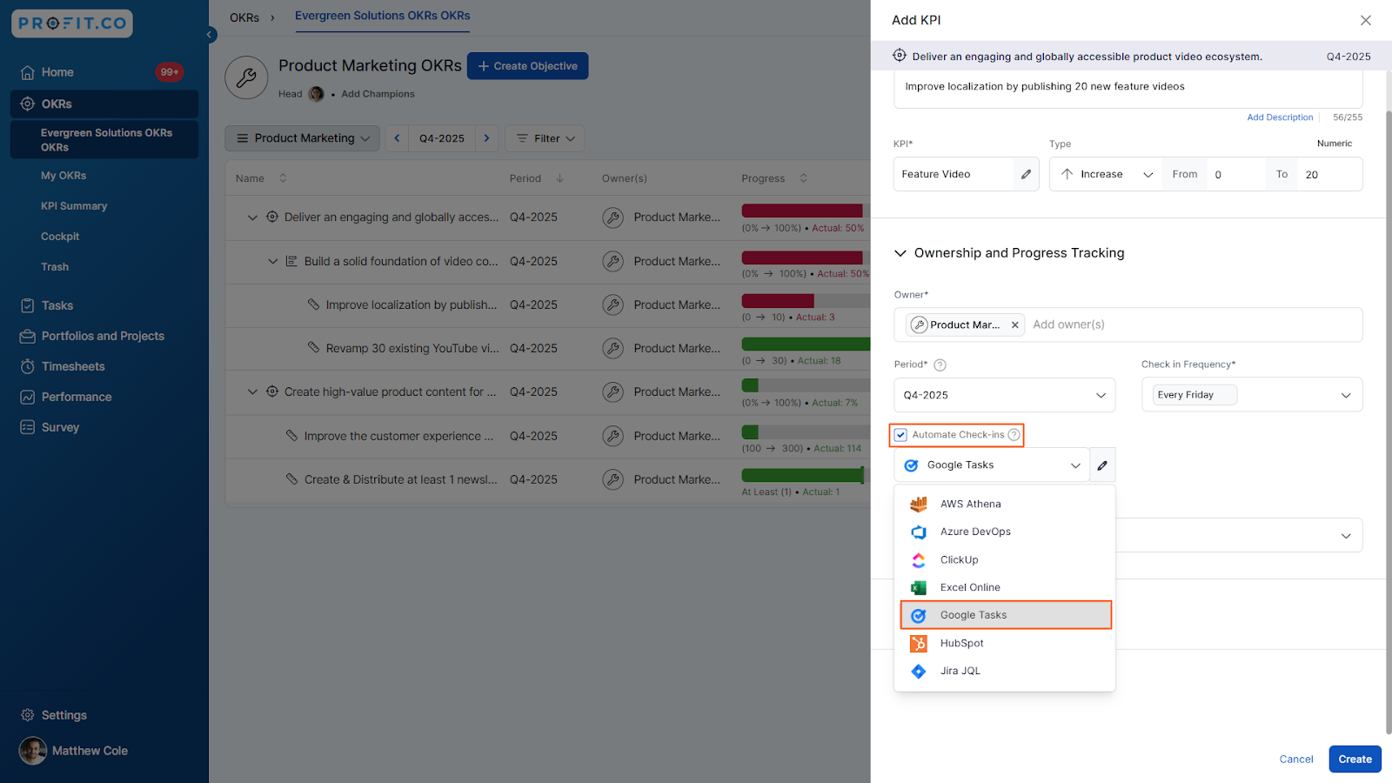Viewport: 1392px width, 783px height.
Task: Open the Filter dropdown
Action: pos(545,138)
